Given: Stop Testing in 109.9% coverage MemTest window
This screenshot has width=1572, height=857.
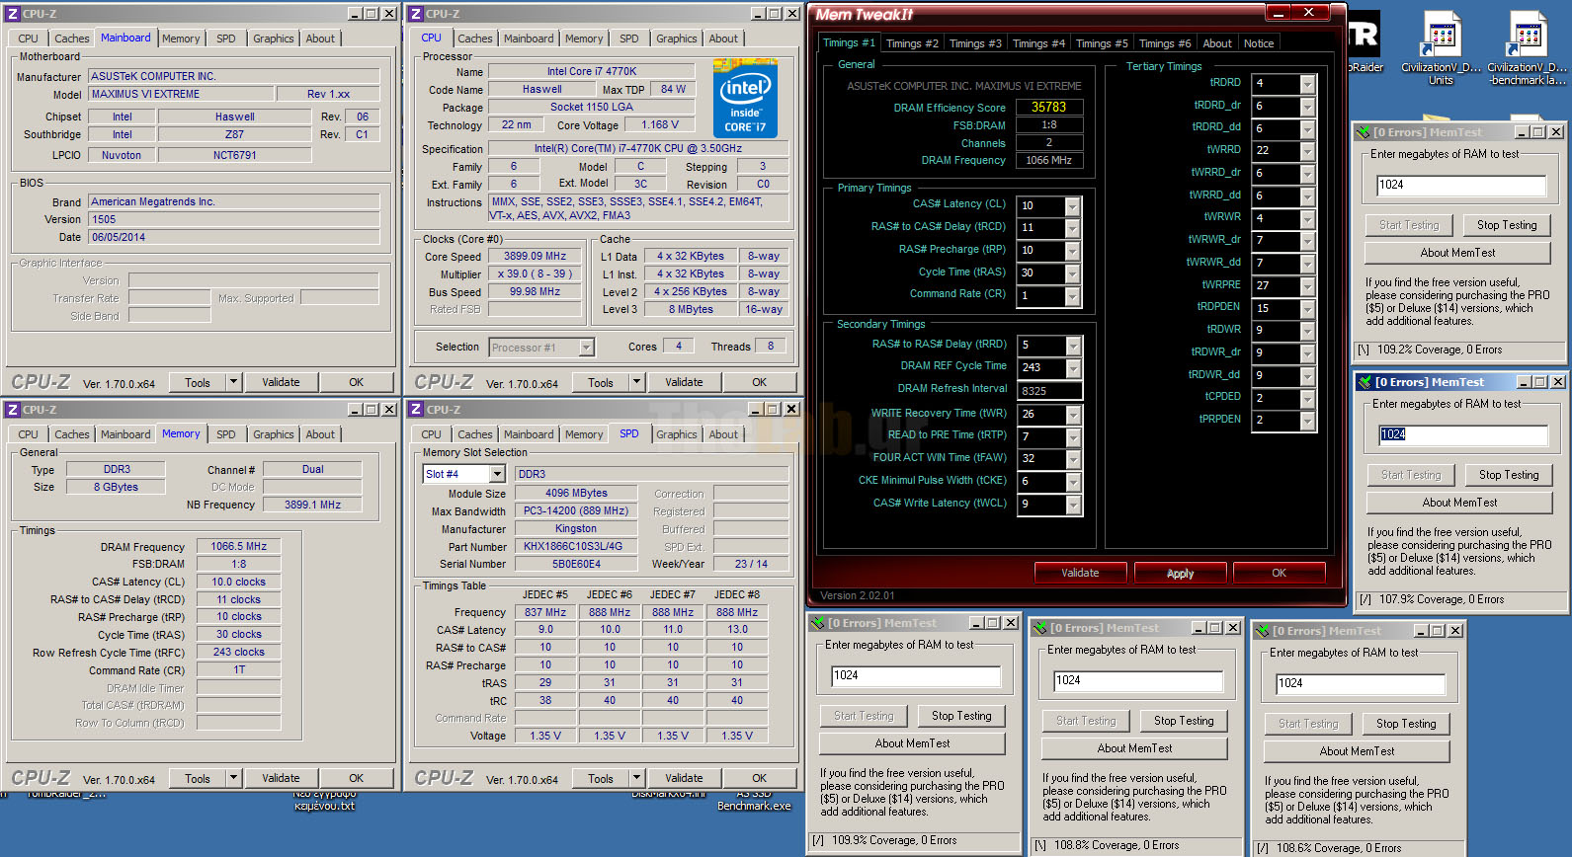Looking at the screenshot, I should (x=961, y=716).
